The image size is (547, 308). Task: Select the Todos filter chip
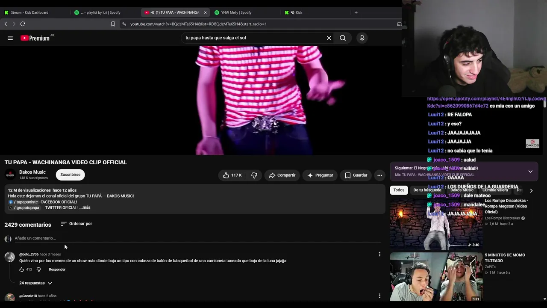399,190
